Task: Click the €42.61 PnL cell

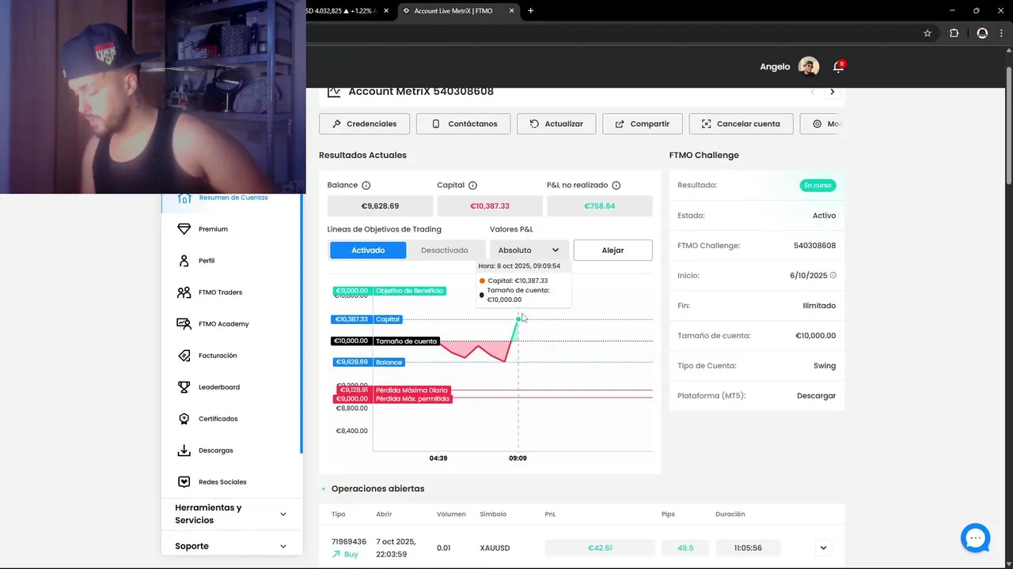Action: [x=600, y=548]
